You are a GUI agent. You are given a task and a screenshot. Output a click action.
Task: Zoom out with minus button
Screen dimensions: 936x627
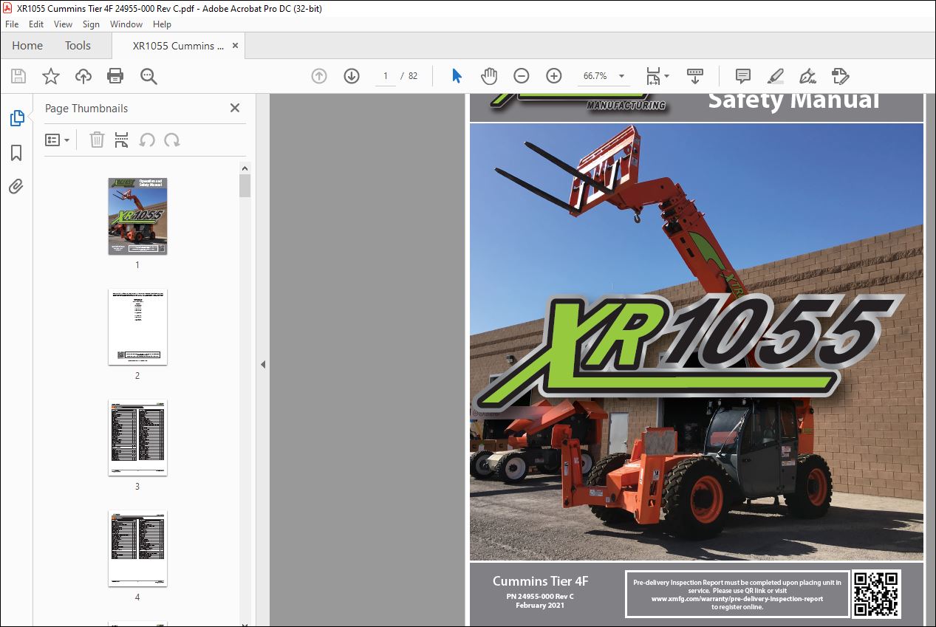pyautogui.click(x=522, y=76)
